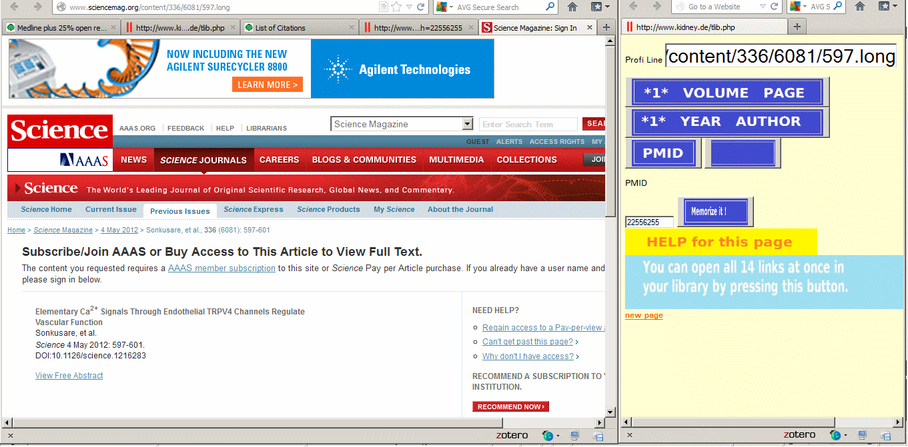
Task: Open the COLLECTIONS menu item
Action: [526, 160]
